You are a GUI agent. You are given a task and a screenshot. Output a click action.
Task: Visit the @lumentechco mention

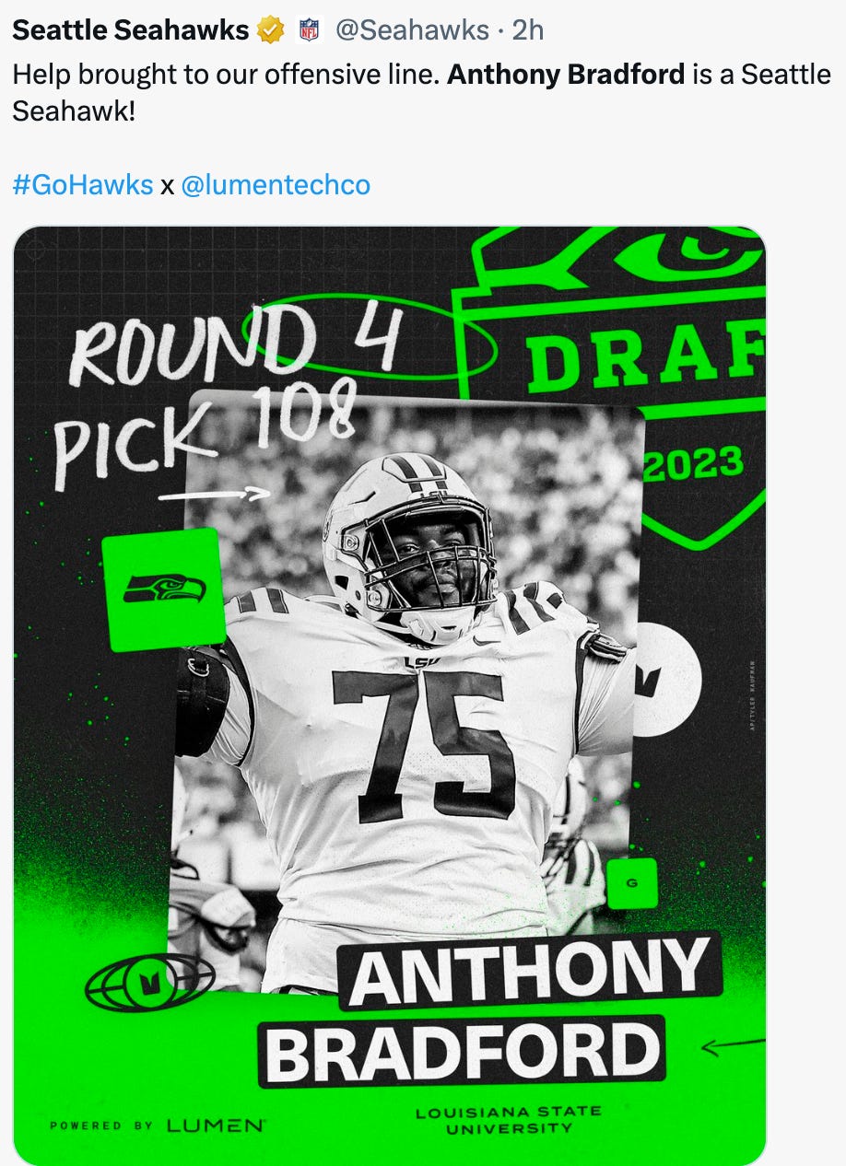click(276, 185)
